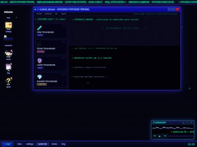Maximize the custom_lab.exe window
This screenshot has width=197, height=147.
coord(173,9)
